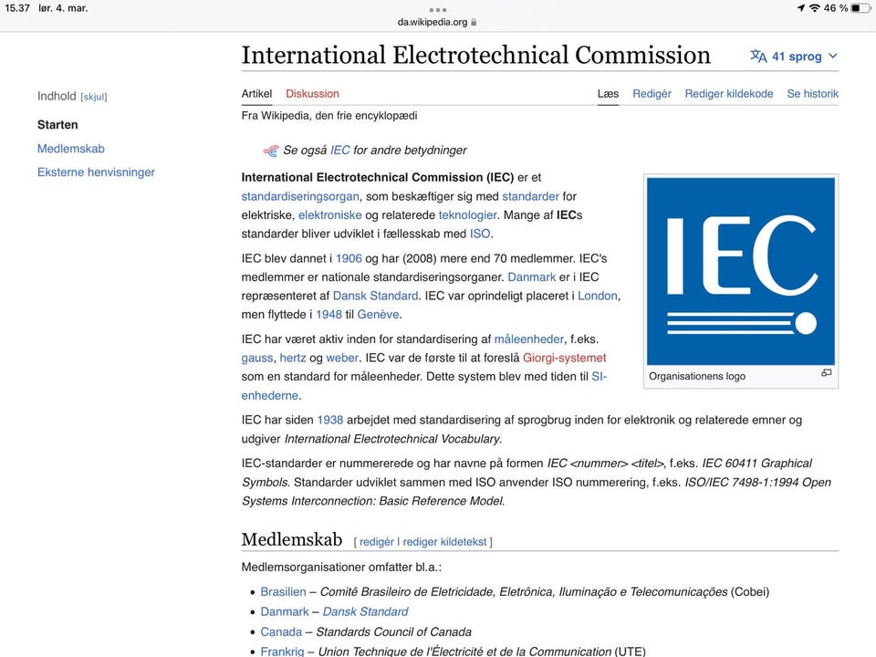This screenshot has height=657, width=876.
Task: Enlarge the IEC logo via magnify icon
Action: tap(827, 373)
